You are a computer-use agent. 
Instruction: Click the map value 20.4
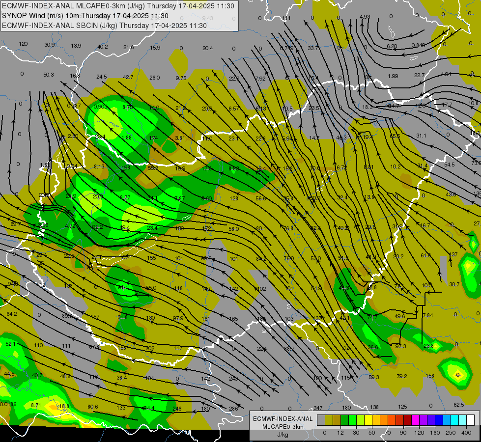(x=208, y=48)
